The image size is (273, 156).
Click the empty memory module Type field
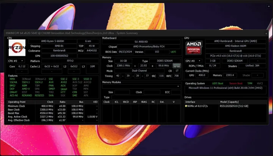pyautogui.click(x=146, y=97)
